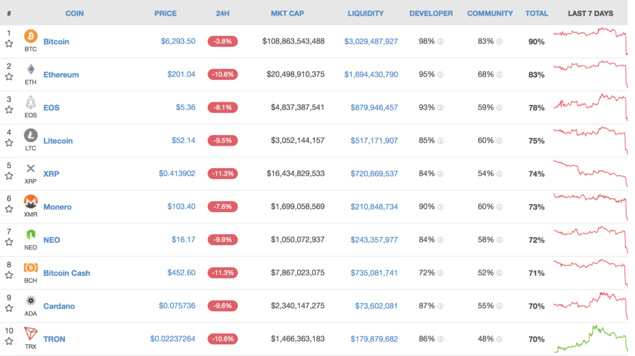
Task: Click the EOS coin logo icon
Action: (x=31, y=102)
